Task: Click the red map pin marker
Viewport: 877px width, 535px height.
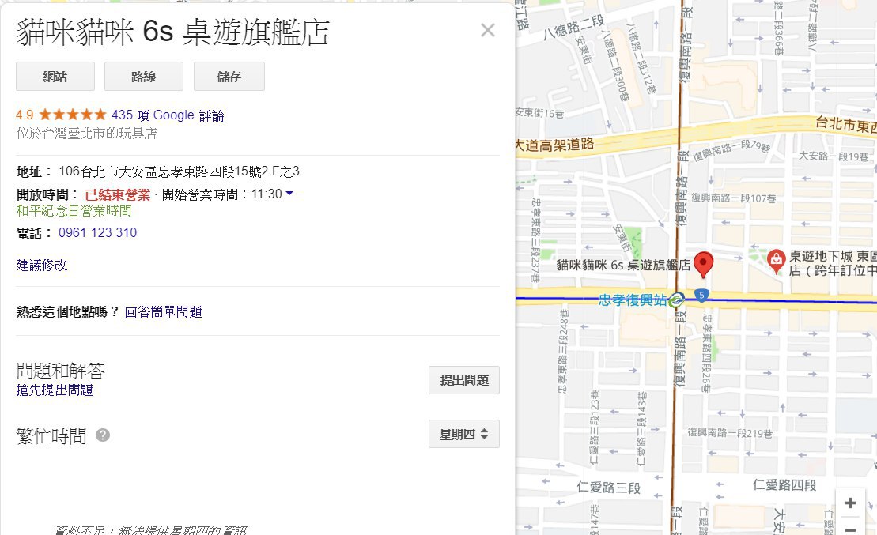Action: 703,264
